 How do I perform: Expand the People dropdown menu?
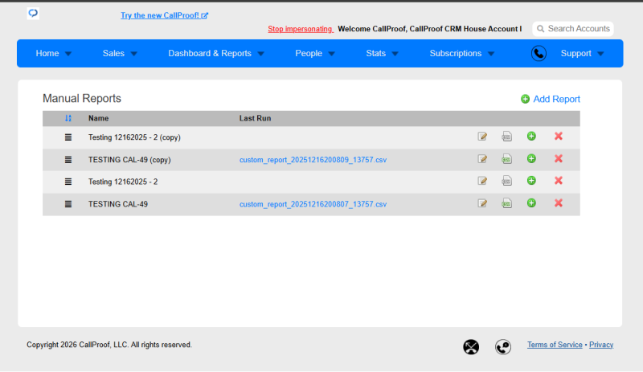[x=315, y=53]
